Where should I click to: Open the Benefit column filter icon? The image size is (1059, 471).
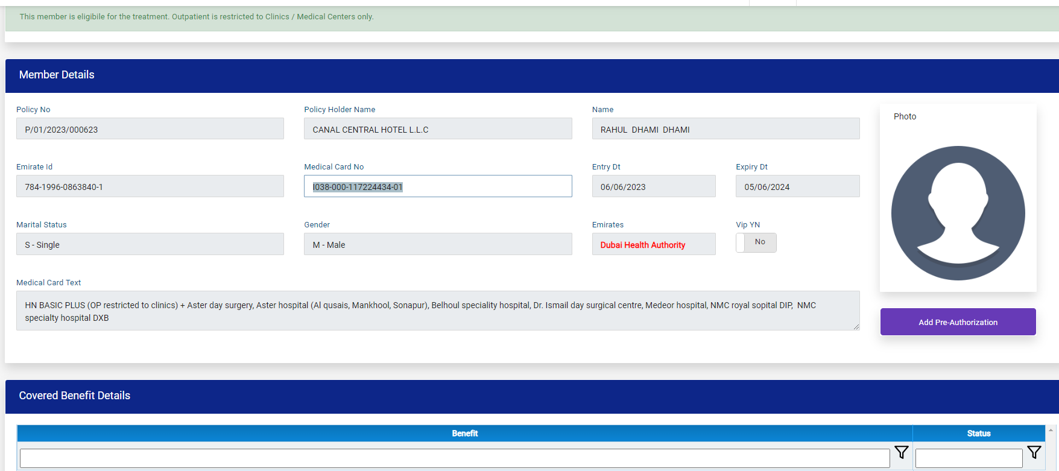[901, 452]
